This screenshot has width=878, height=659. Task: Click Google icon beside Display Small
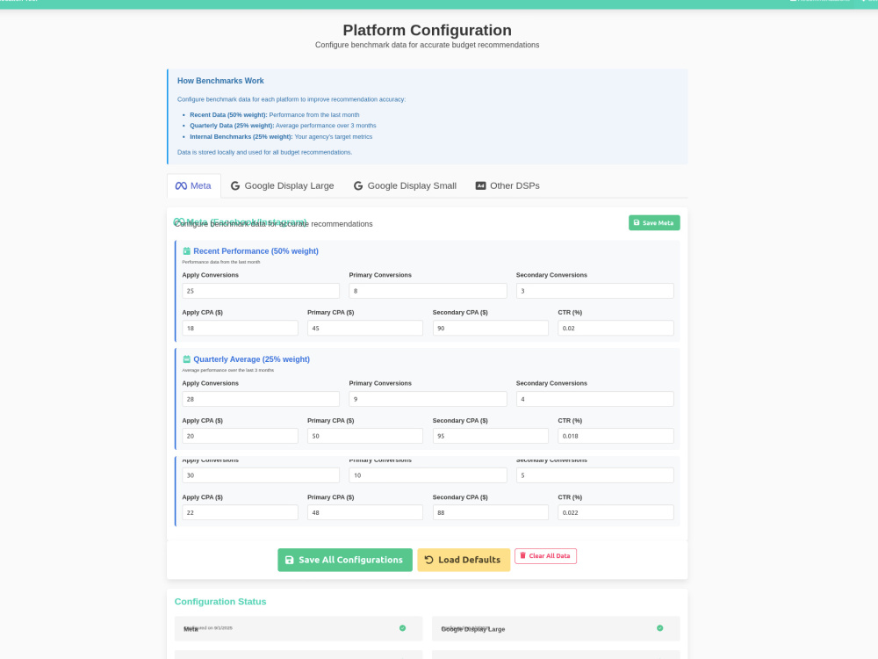click(x=358, y=186)
